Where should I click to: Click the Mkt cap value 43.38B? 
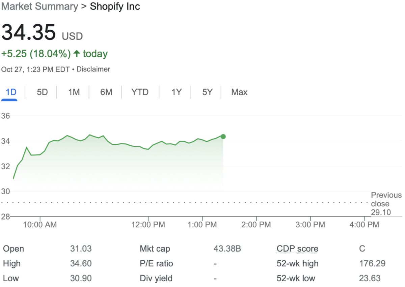point(227,249)
